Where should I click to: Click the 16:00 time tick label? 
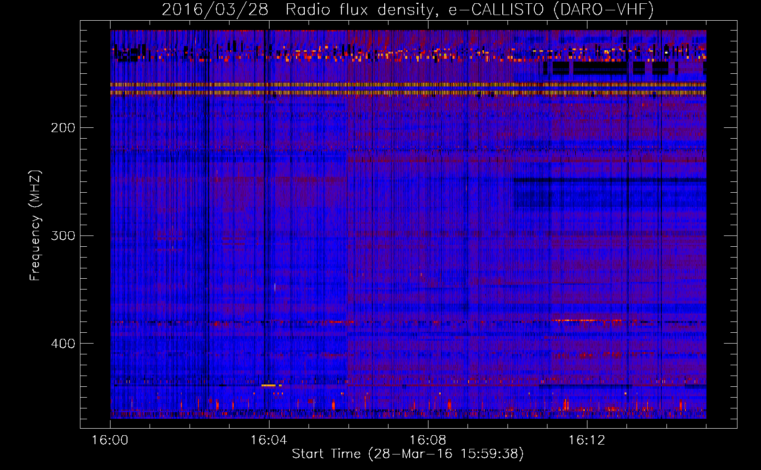110,440
